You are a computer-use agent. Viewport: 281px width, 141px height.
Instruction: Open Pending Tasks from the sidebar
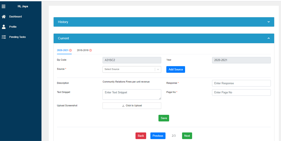[x=18, y=37]
